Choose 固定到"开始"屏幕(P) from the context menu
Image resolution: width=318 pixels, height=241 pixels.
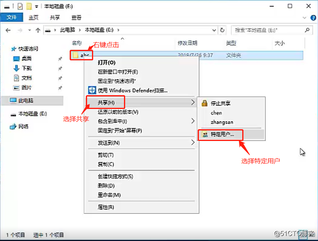tap(120, 131)
